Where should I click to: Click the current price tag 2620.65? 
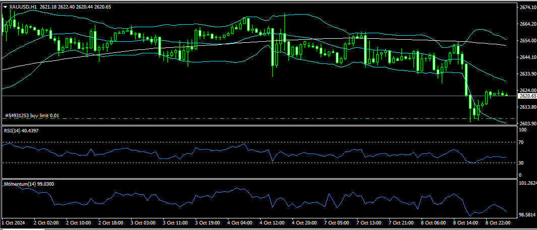coord(527,96)
